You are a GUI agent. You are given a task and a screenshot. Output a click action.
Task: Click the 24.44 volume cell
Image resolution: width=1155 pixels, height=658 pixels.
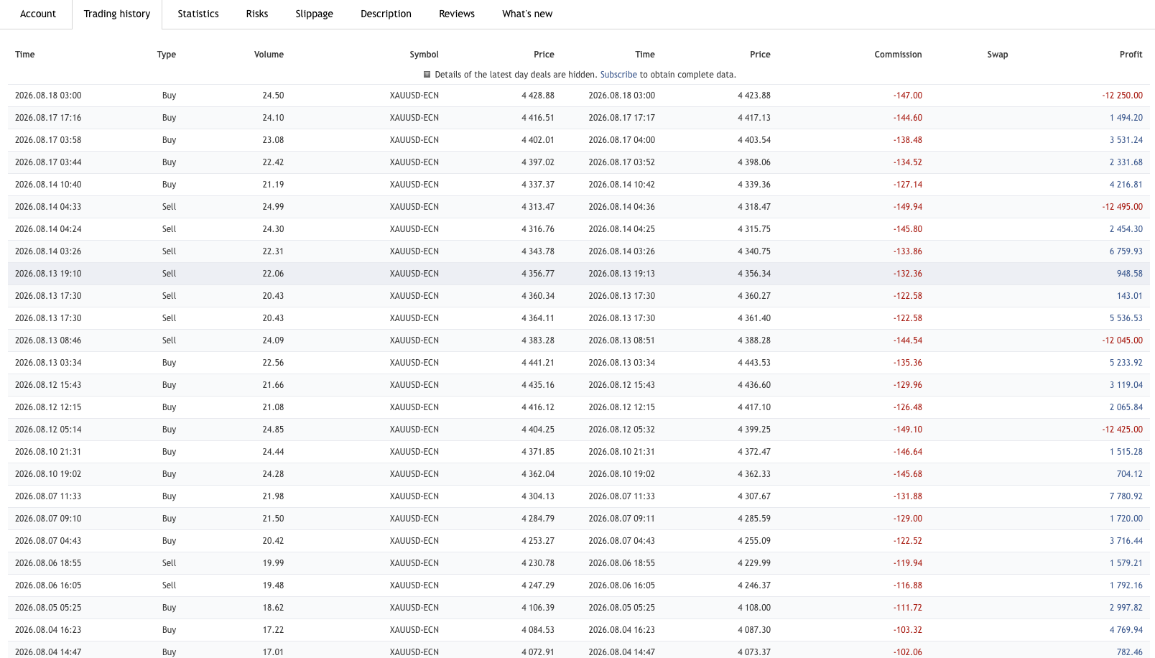[273, 452]
